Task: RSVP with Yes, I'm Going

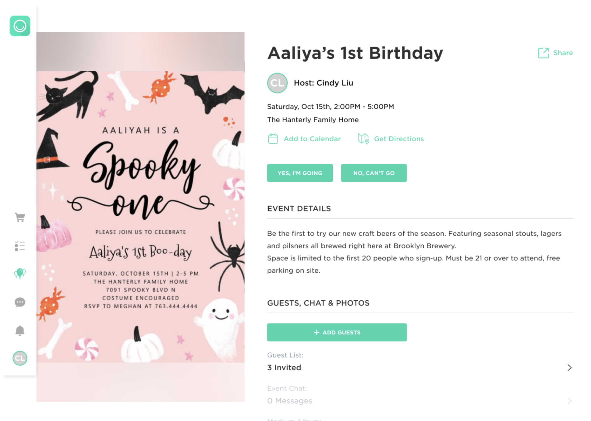Action: click(x=300, y=173)
